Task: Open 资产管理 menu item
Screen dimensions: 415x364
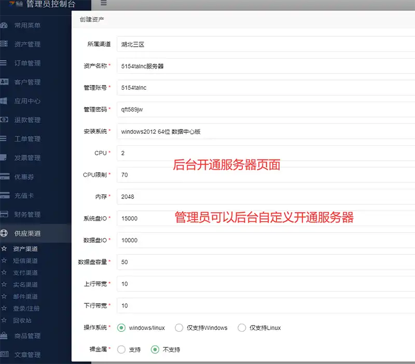Action: (x=27, y=44)
